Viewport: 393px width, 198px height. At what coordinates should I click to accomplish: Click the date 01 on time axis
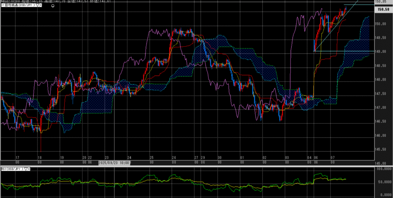(x=241, y=158)
